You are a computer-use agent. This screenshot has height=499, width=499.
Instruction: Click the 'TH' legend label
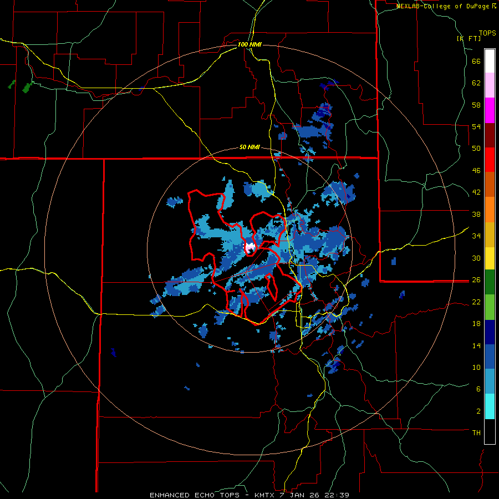click(x=476, y=433)
